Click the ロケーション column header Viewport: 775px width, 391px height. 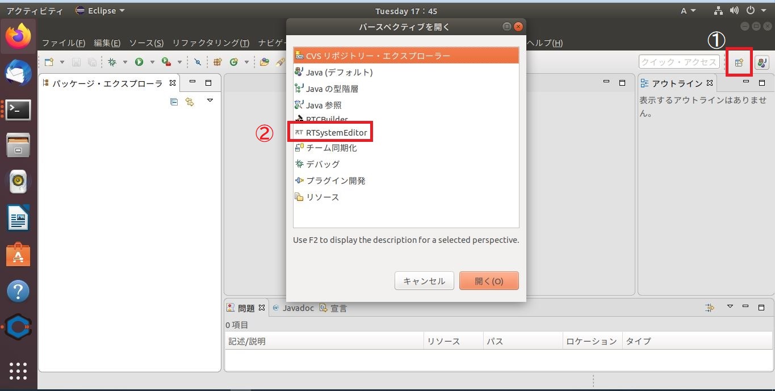click(592, 341)
